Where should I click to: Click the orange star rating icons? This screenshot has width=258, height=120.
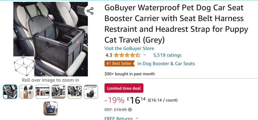127,55
